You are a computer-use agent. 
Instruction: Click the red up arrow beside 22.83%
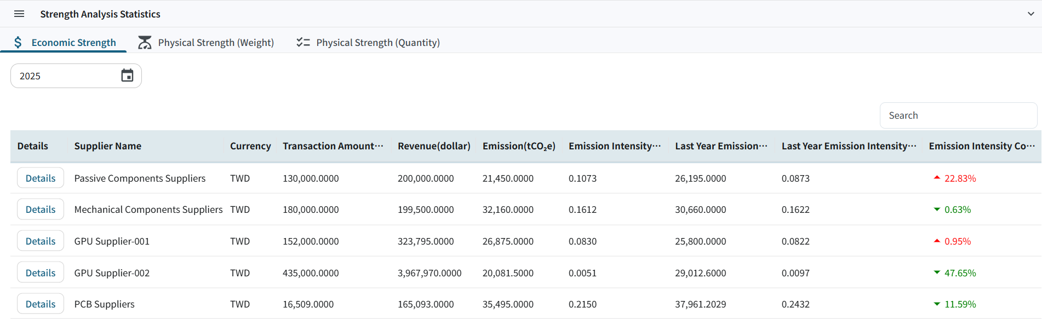pos(937,177)
